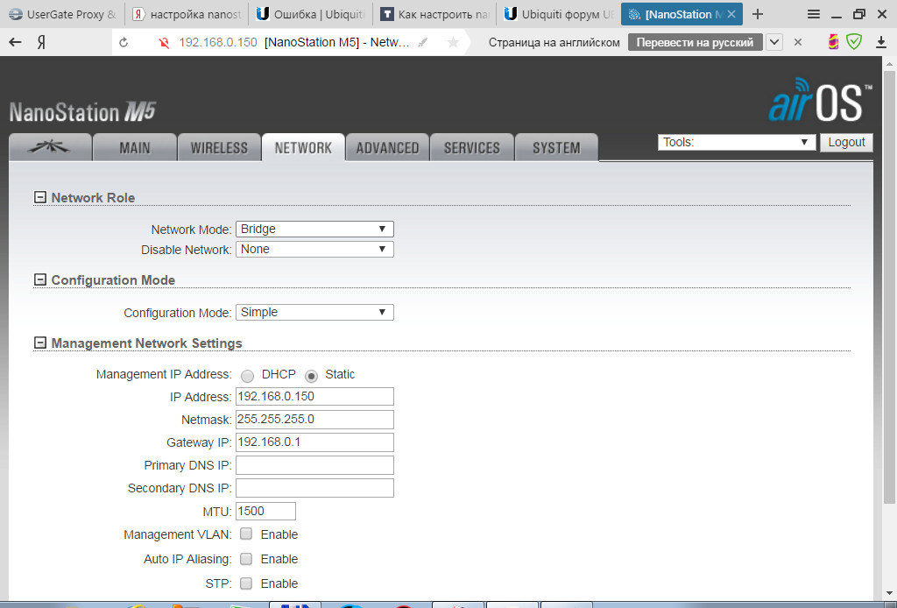Collapse the Network Role section
This screenshot has height=608, width=897.
(40, 197)
